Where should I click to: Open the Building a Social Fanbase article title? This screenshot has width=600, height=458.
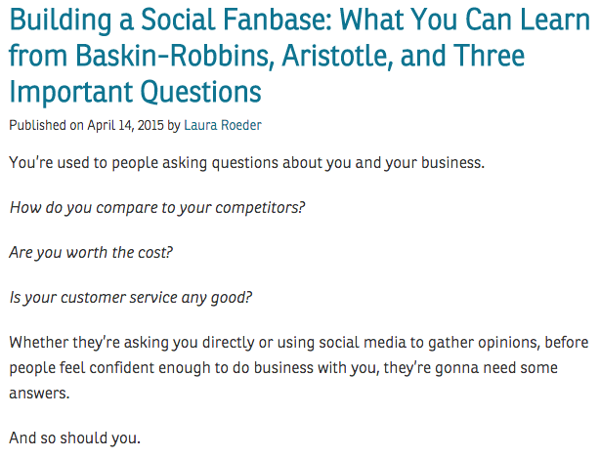tap(300, 55)
